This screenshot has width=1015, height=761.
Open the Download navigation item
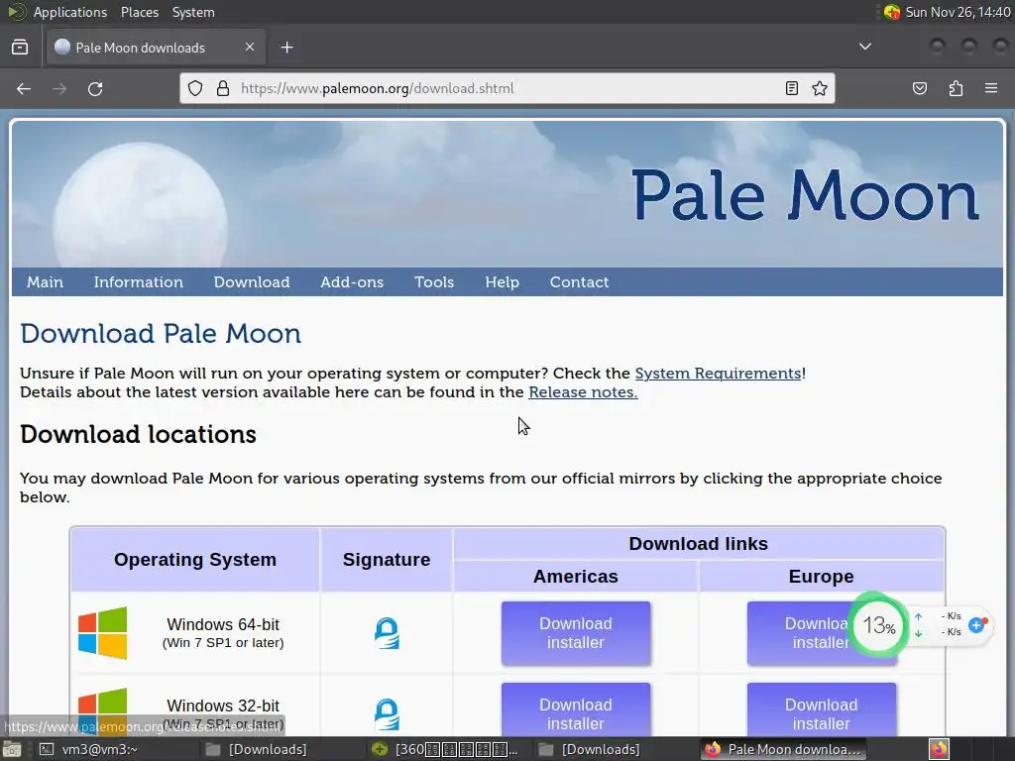point(251,282)
